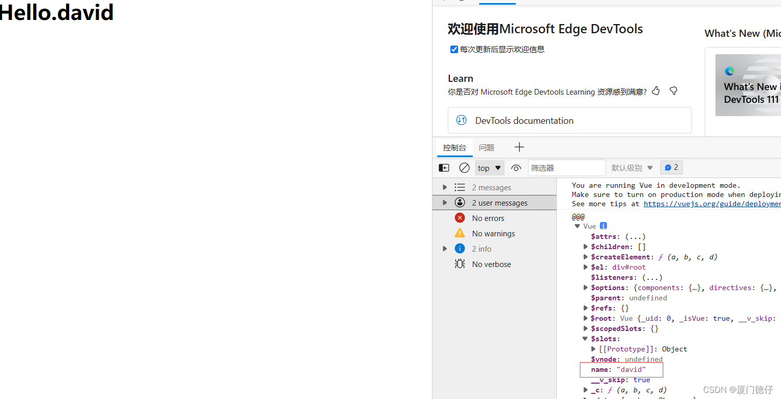Select the No warnings sidebar row
The width and height of the screenshot is (781, 399).
(494, 233)
